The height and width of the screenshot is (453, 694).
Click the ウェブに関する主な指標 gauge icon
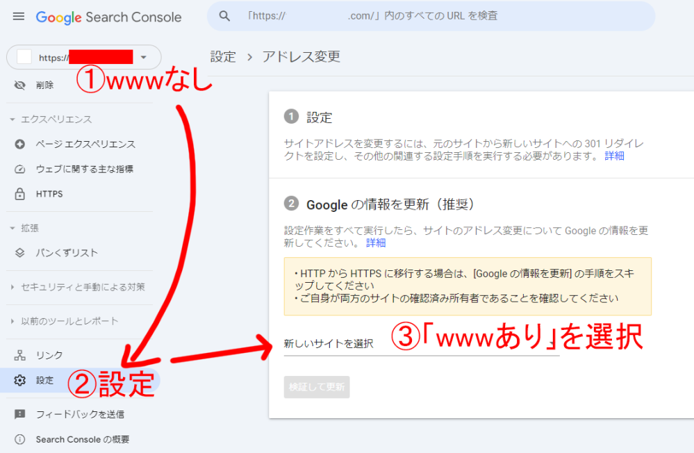pyautogui.click(x=20, y=169)
